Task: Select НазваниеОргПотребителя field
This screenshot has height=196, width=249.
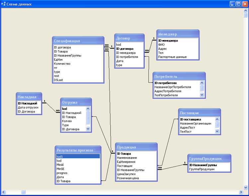Action: point(177,87)
